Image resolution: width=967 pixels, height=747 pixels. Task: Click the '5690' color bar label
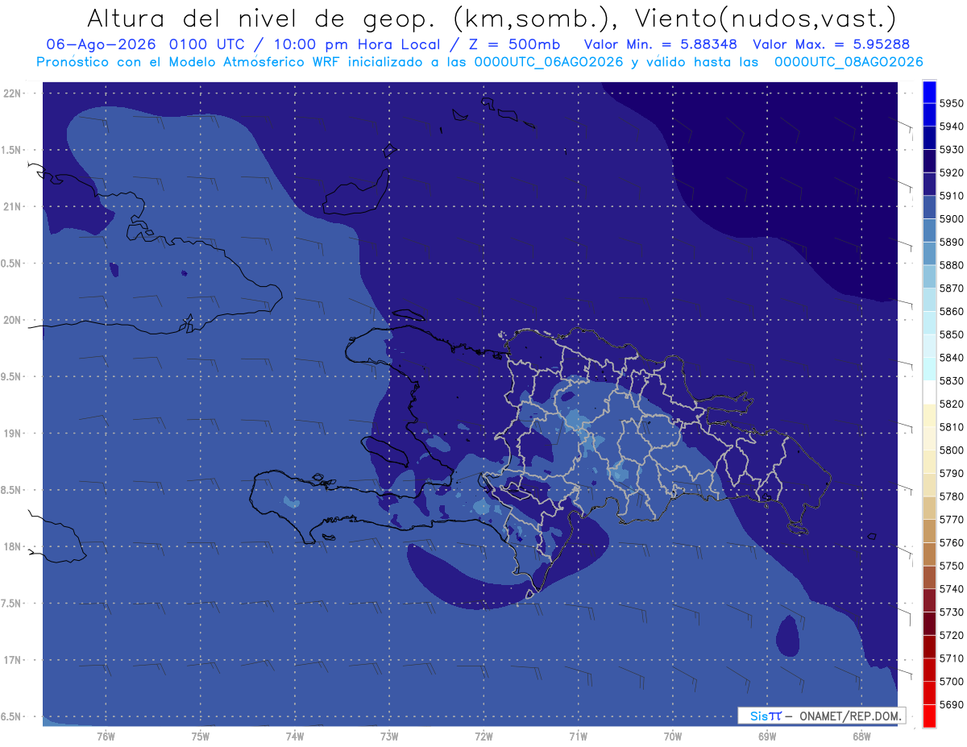(951, 705)
